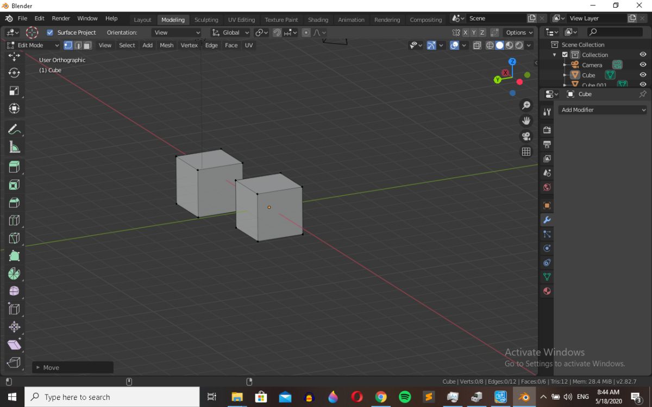Open Object properties tab
This screenshot has width=652, height=407.
coord(547,206)
